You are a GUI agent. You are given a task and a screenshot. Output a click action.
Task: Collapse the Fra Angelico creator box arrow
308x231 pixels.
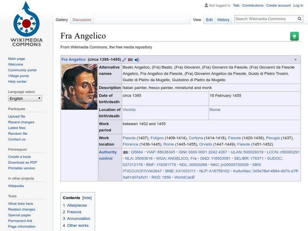295,60
